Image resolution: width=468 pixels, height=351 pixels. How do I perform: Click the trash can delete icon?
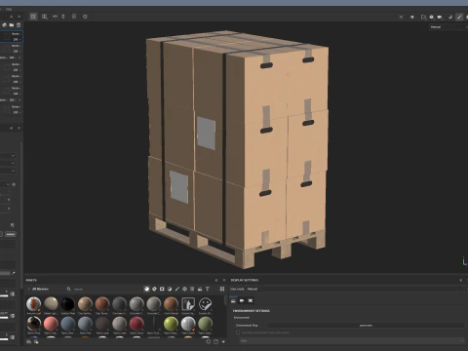[x=19, y=25]
